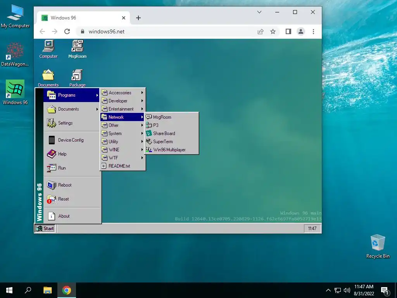Open the notification center icon
The height and width of the screenshot is (298, 397).
(x=385, y=290)
